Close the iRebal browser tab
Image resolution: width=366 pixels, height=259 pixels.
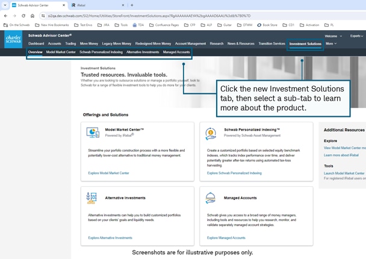click(123, 5)
